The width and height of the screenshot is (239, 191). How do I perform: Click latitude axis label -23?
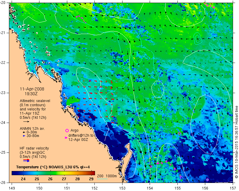pyautogui.click(x=3, y=93)
